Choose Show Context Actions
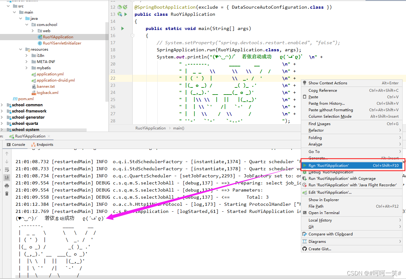 coord(352,83)
